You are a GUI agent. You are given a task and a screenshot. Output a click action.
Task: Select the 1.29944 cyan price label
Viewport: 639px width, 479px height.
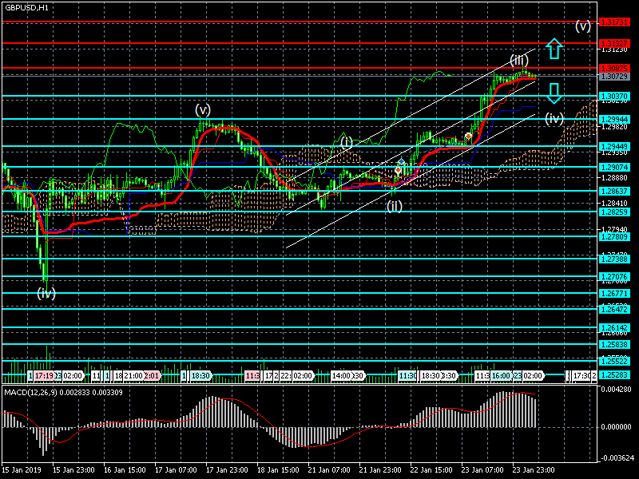tap(615, 119)
